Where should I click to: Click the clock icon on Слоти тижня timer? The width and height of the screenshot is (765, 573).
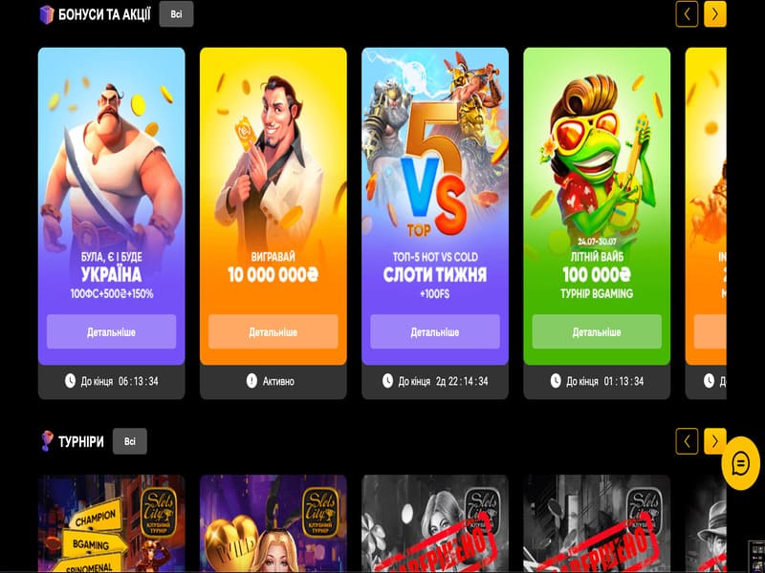coord(387,381)
